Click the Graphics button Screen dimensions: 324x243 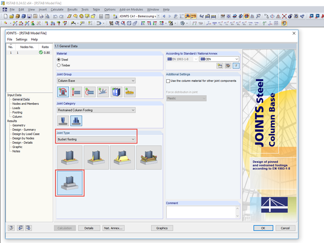162,228
